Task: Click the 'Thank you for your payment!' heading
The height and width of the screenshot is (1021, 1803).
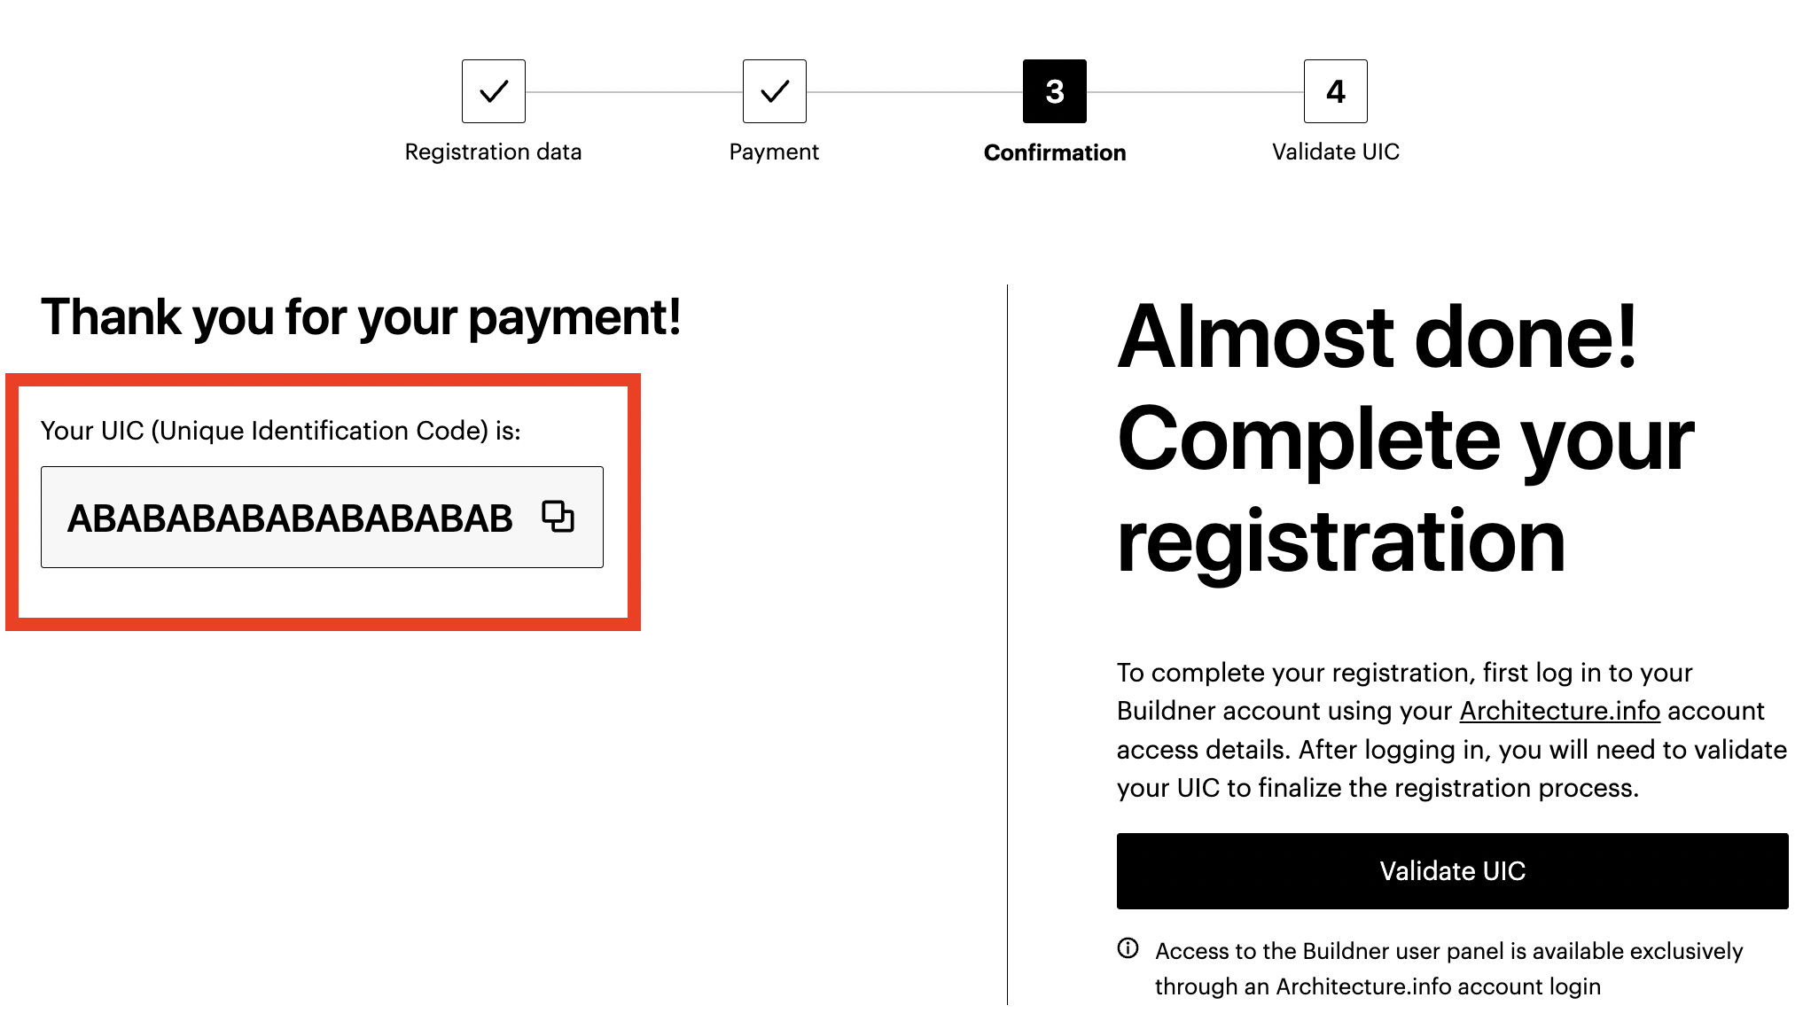Action: pyautogui.click(x=361, y=317)
